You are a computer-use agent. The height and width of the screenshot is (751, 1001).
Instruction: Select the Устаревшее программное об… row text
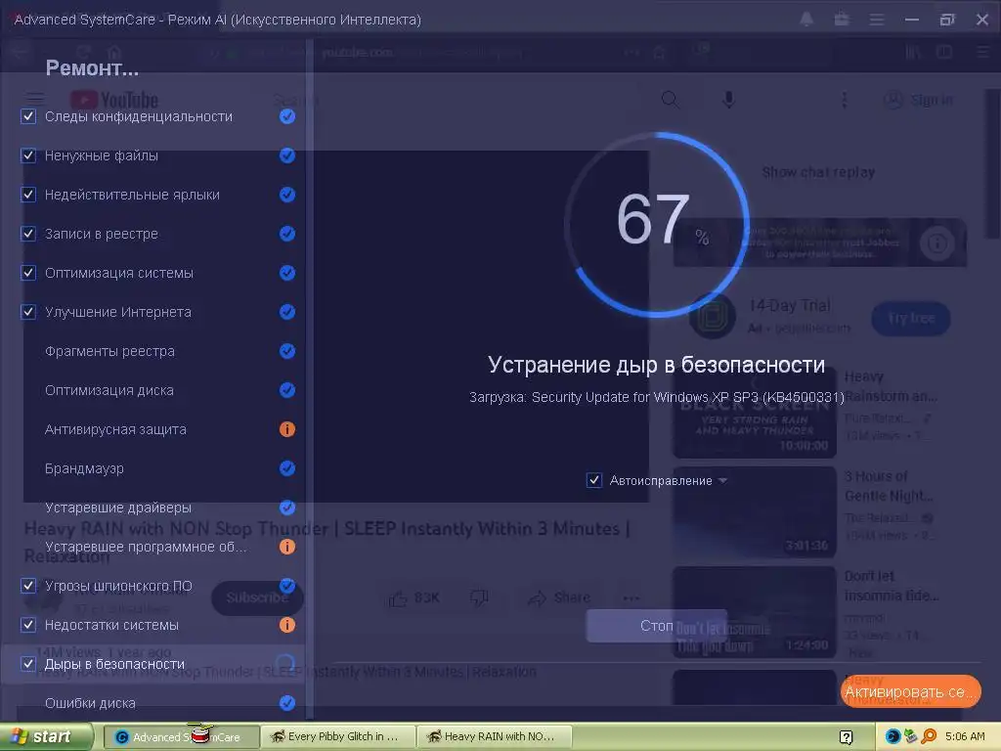click(x=146, y=547)
